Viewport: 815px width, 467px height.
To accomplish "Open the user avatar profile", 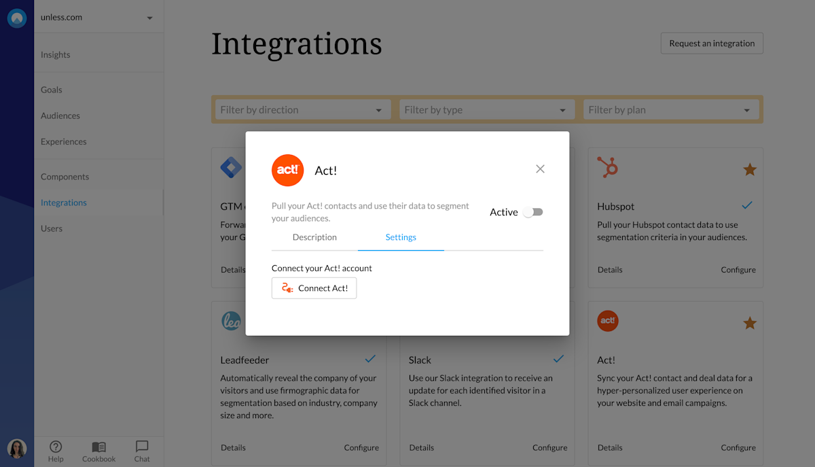I will (17, 449).
